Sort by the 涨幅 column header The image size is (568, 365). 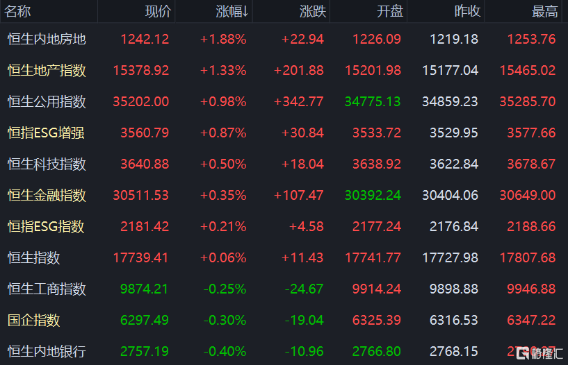click(x=232, y=12)
